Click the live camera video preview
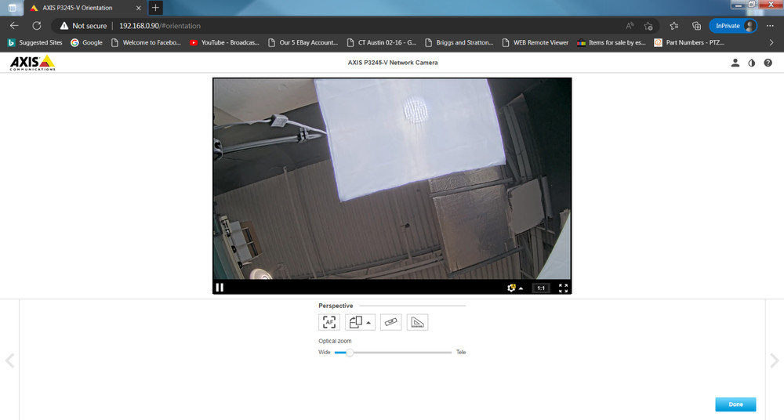This screenshot has width=784, height=420. (392, 179)
